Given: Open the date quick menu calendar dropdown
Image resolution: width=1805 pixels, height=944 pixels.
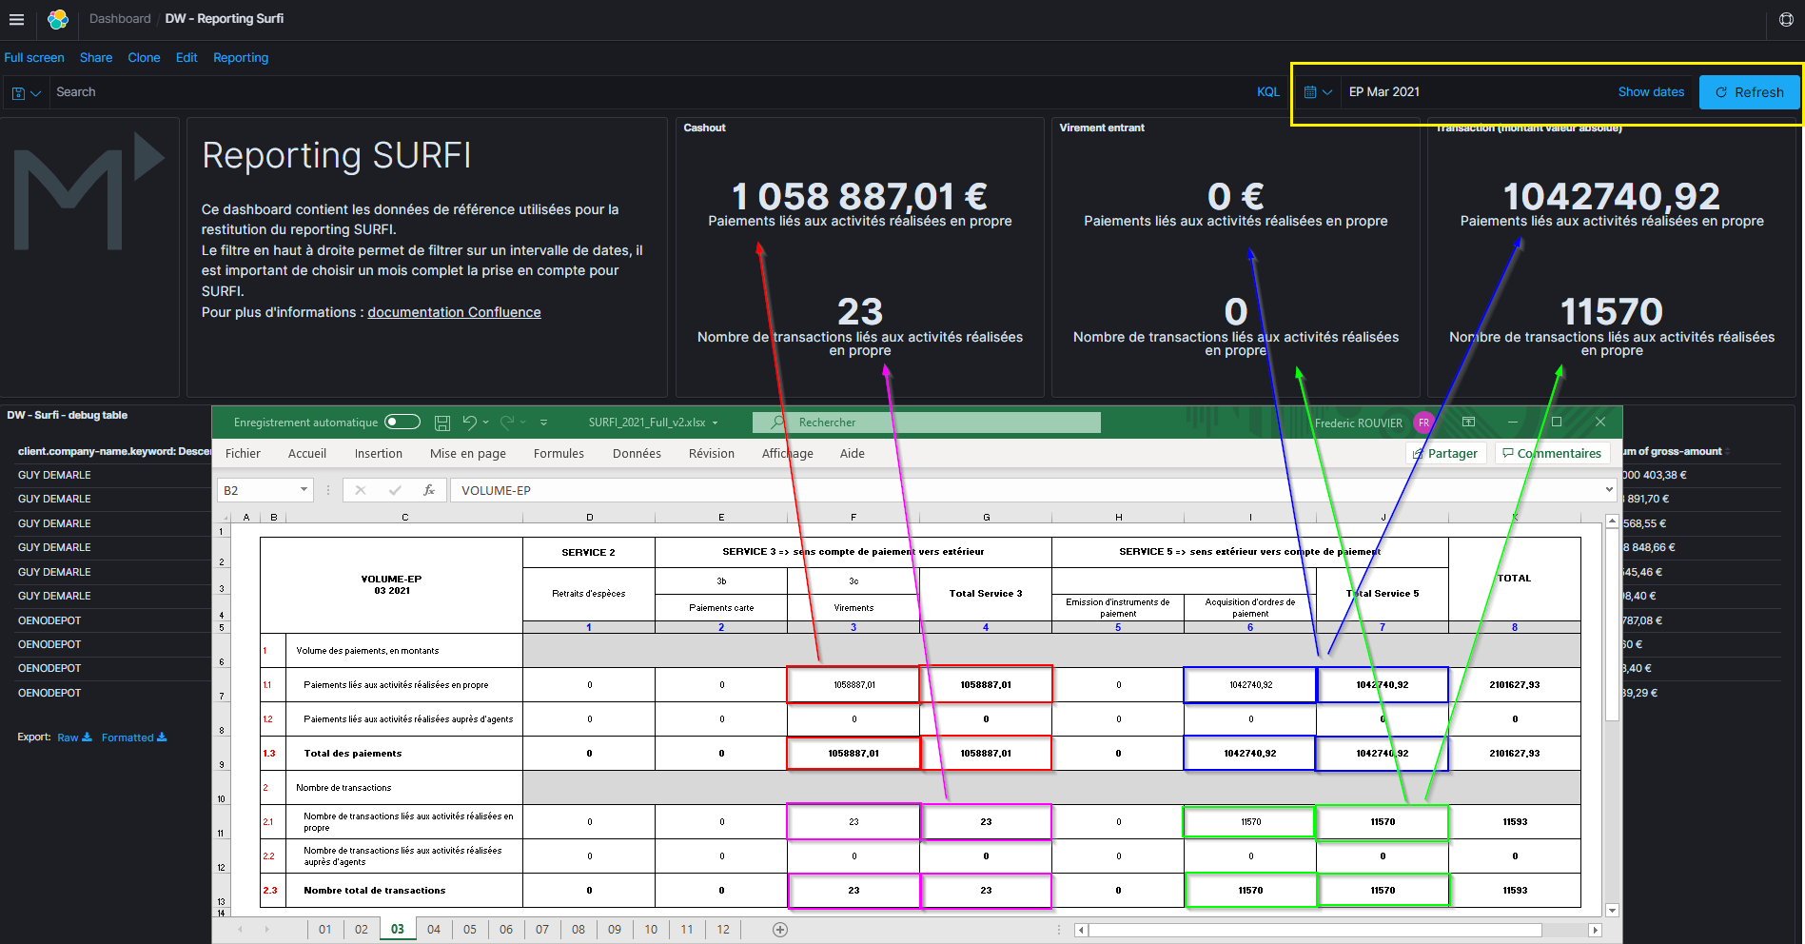Looking at the screenshot, I should tap(1317, 92).
